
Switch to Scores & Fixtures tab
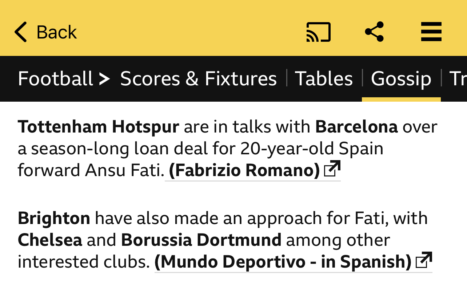(199, 79)
